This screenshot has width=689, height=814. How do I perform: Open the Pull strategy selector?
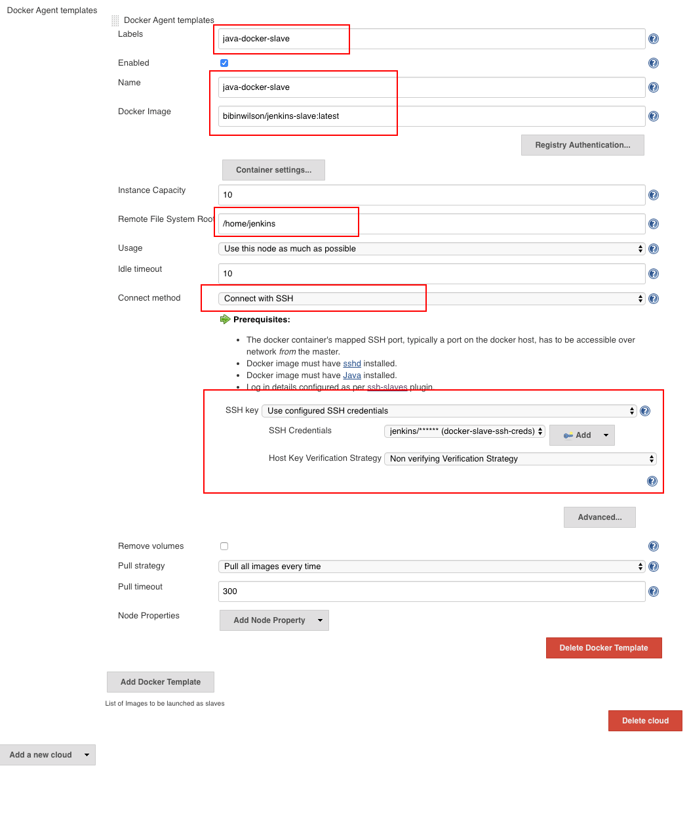pyautogui.click(x=431, y=566)
